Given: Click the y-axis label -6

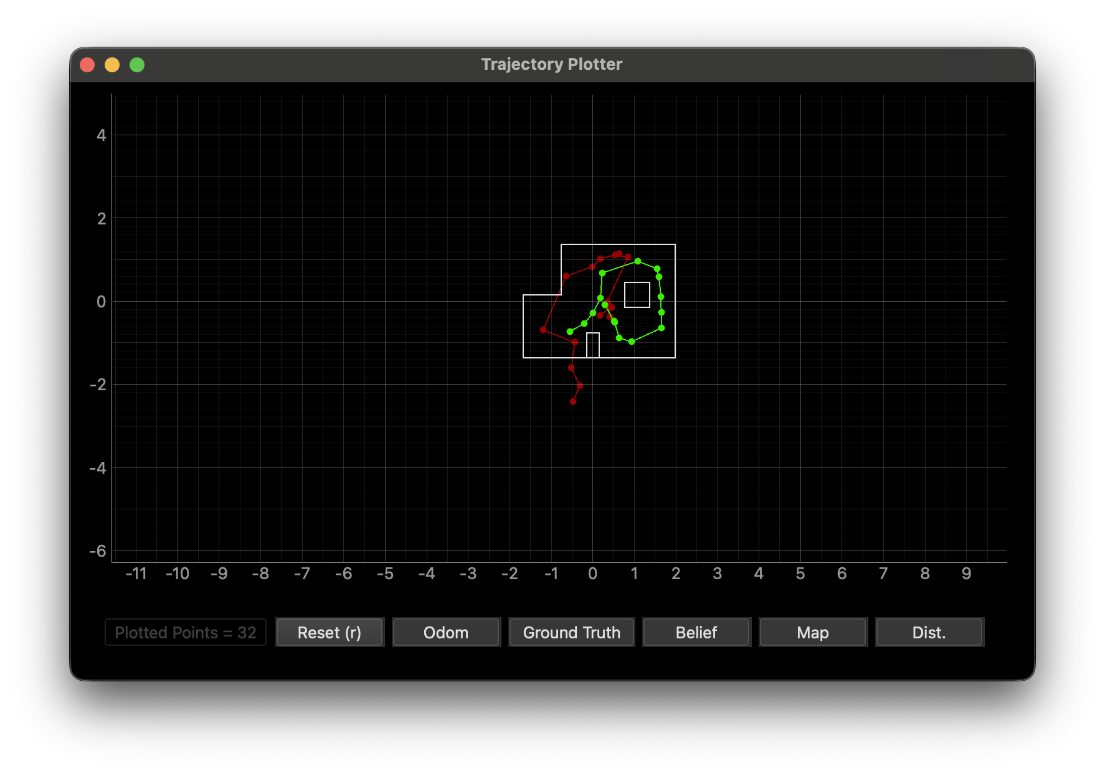Looking at the screenshot, I should [98, 551].
